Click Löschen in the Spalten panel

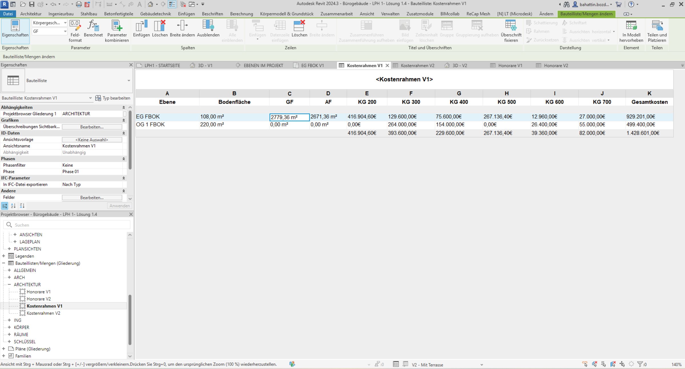(160, 29)
